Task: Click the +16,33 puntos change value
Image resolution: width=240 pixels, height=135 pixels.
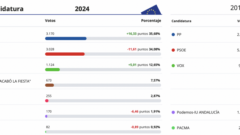Action: click(137, 34)
